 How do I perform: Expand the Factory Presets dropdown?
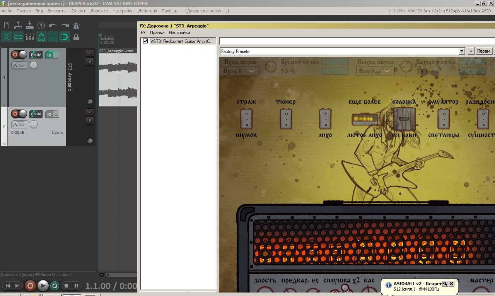(461, 51)
